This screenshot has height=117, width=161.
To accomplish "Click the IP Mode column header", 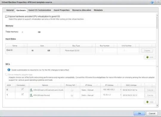I will 89,85.
